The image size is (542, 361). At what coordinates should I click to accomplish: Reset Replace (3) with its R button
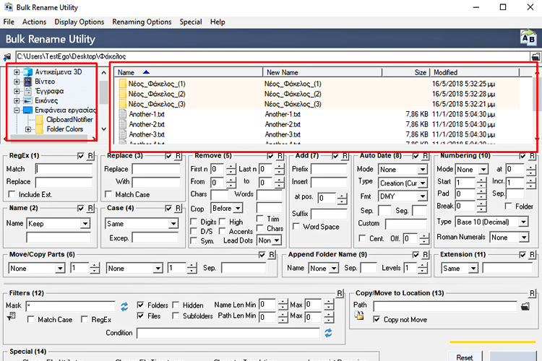178,156
